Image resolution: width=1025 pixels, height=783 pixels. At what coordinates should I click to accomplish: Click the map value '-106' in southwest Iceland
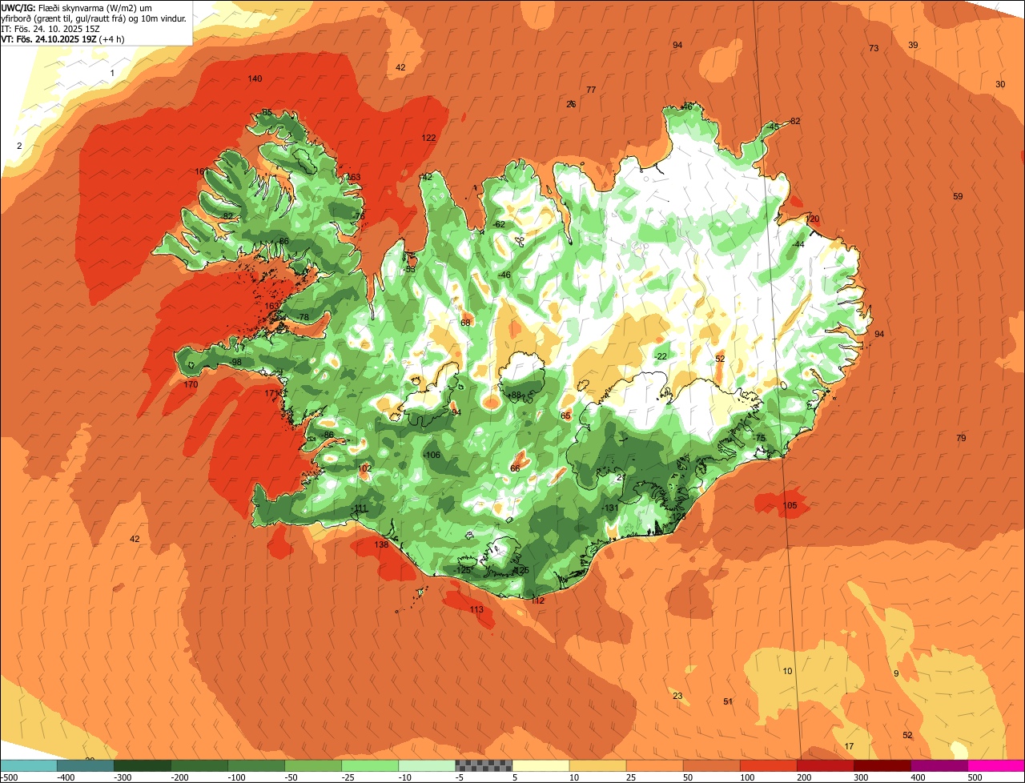[x=432, y=455]
